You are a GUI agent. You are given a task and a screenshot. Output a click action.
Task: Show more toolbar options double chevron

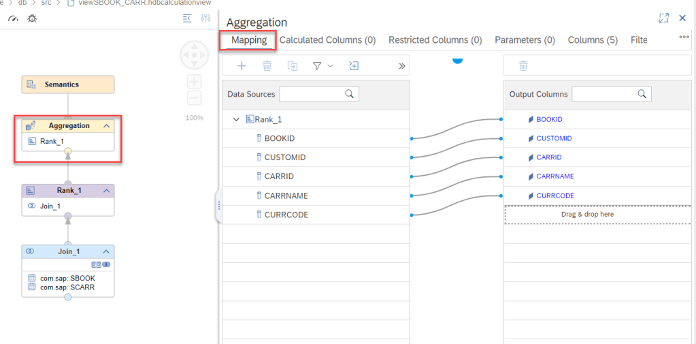pos(401,66)
